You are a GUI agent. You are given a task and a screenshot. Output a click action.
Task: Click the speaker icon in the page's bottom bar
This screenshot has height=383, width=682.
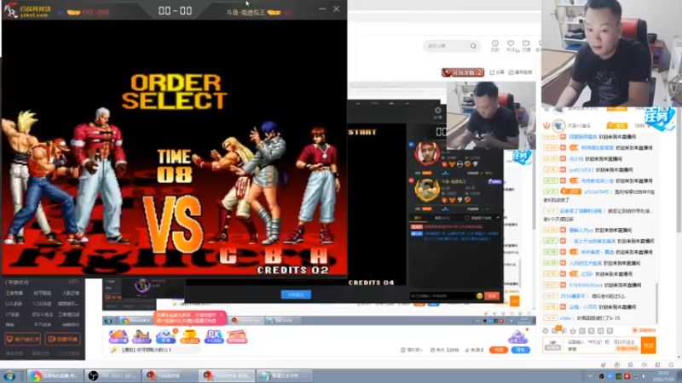[x=644, y=365]
